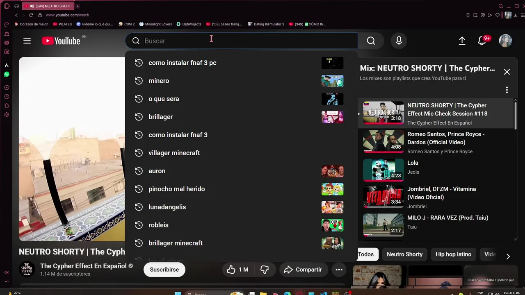
Task: Open the Opera GX main menu
Action: pyautogui.click(x=7, y=6)
